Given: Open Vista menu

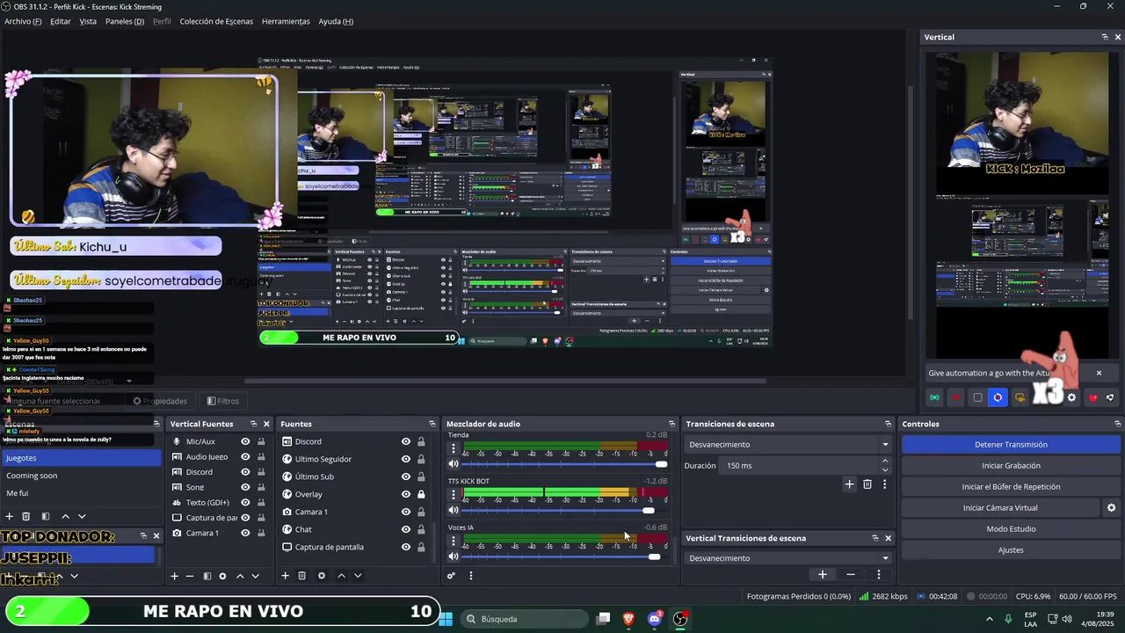Looking at the screenshot, I should coord(88,21).
